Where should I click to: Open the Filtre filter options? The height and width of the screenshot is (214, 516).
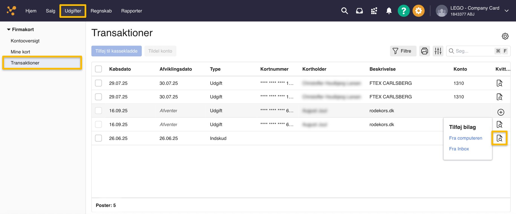tap(403, 51)
